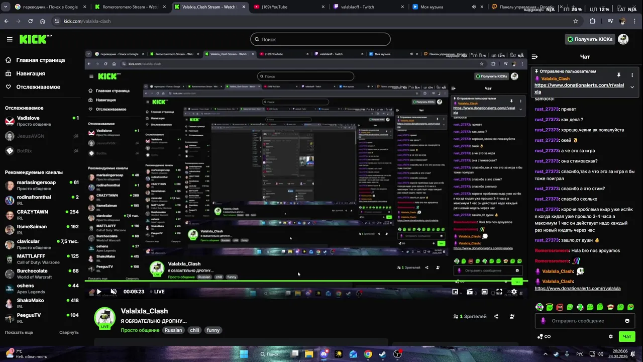Open the video player settings gear

point(514,292)
